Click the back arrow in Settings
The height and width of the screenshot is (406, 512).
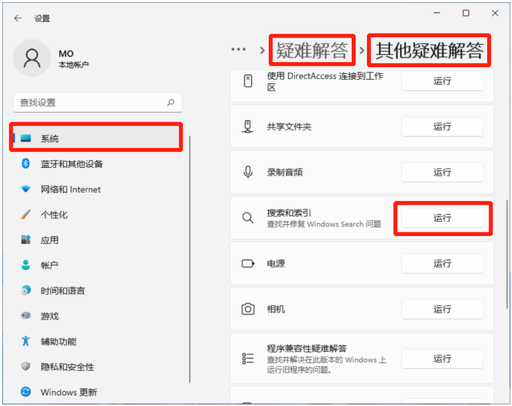pyautogui.click(x=18, y=18)
